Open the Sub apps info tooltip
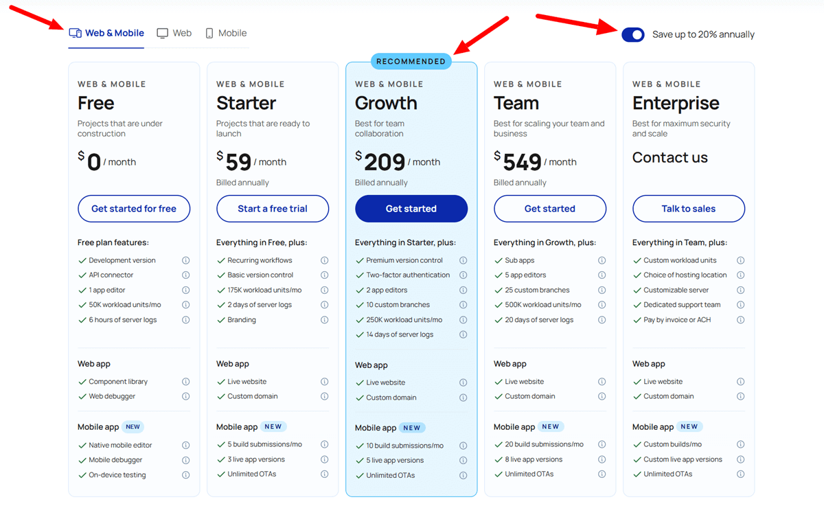The width and height of the screenshot is (824, 515). pos(602,260)
